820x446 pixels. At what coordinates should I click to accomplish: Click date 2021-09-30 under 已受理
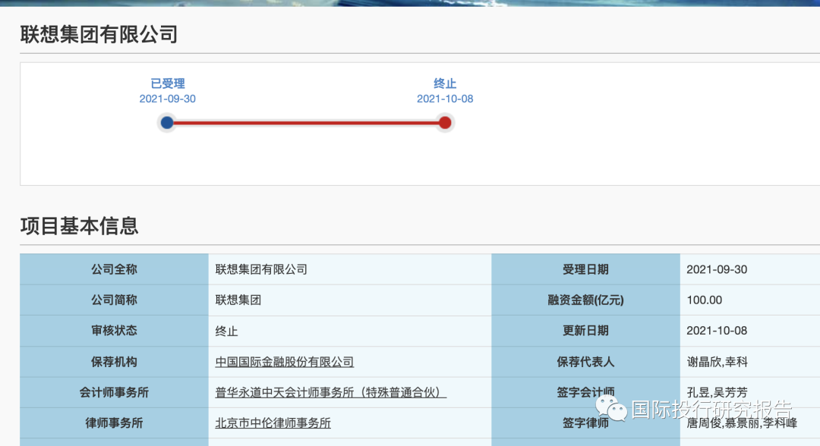[x=167, y=99]
